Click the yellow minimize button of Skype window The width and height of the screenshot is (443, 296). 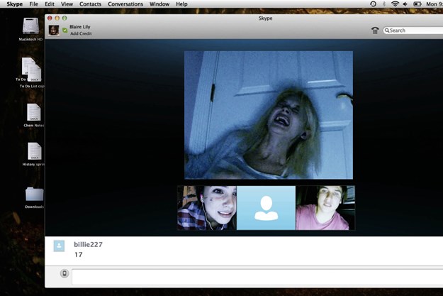(57, 18)
